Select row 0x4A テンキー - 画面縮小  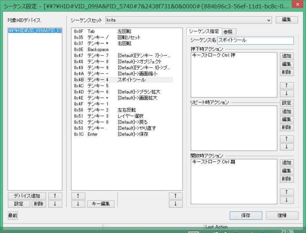[x=123, y=74]
